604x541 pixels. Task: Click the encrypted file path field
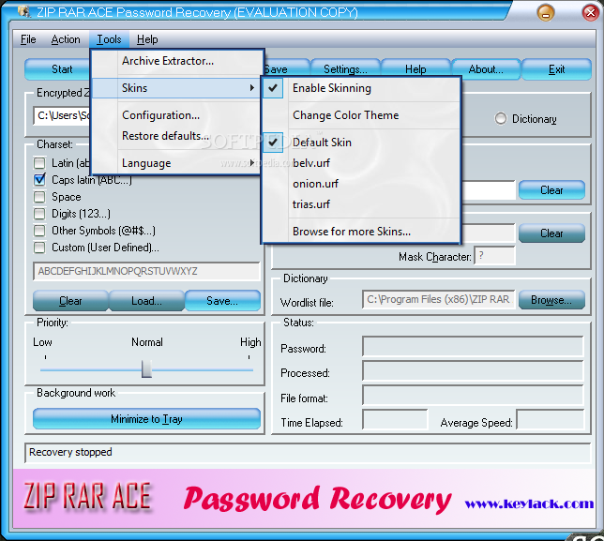63,115
